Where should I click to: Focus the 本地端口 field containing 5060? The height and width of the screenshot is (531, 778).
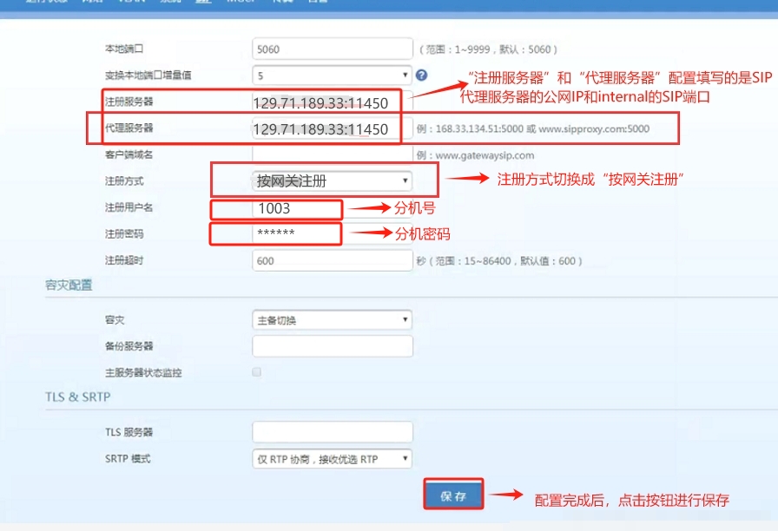click(x=332, y=49)
